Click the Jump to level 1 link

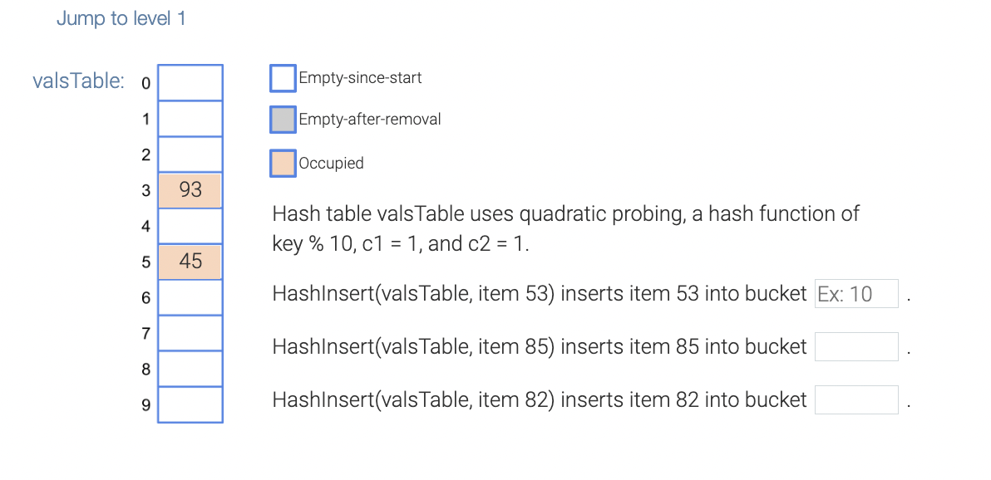click(x=121, y=18)
